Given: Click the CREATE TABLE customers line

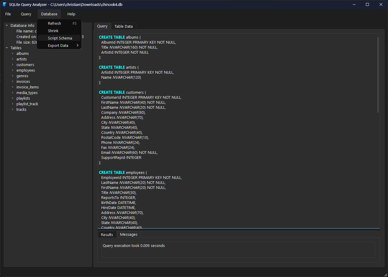Looking at the screenshot, I should [122, 92].
